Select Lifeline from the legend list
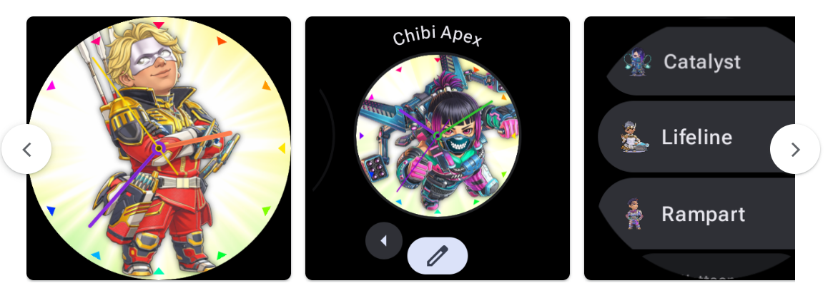Image resolution: width=828 pixels, height=298 pixels. click(x=696, y=137)
